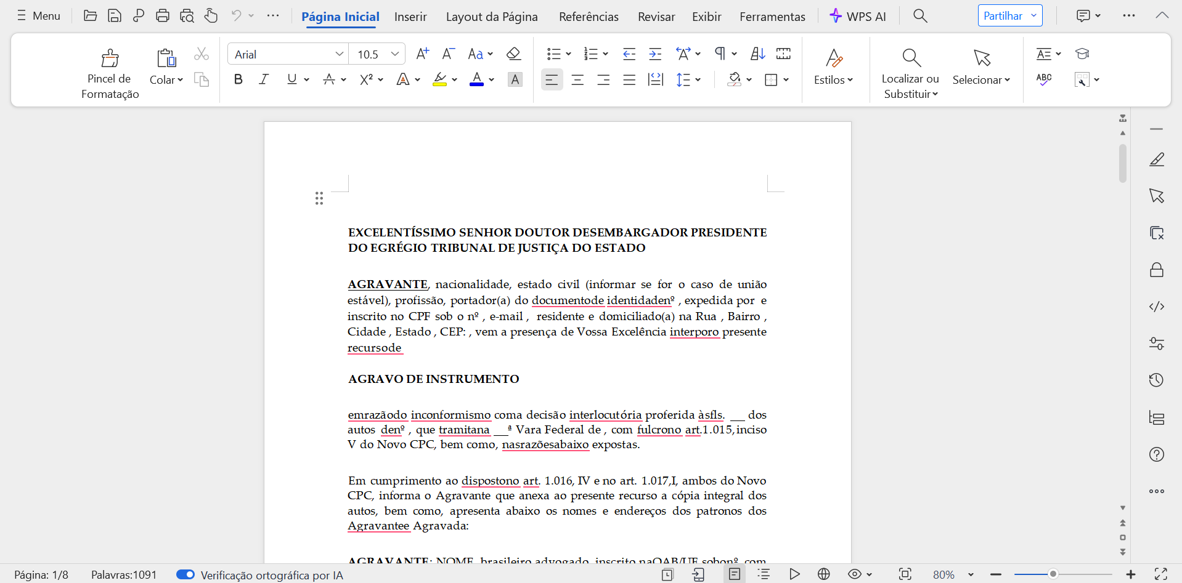Increase indent icon
Screen dimensions: 1182x583
tap(655, 54)
